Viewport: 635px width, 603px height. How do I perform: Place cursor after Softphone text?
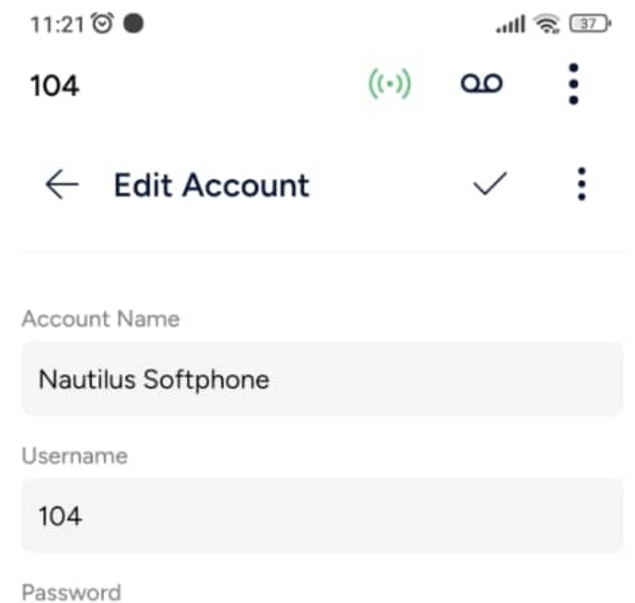pos(271,380)
